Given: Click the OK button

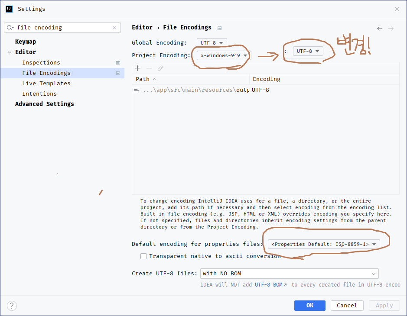Looking at the screenshot, I should [309, 305].
